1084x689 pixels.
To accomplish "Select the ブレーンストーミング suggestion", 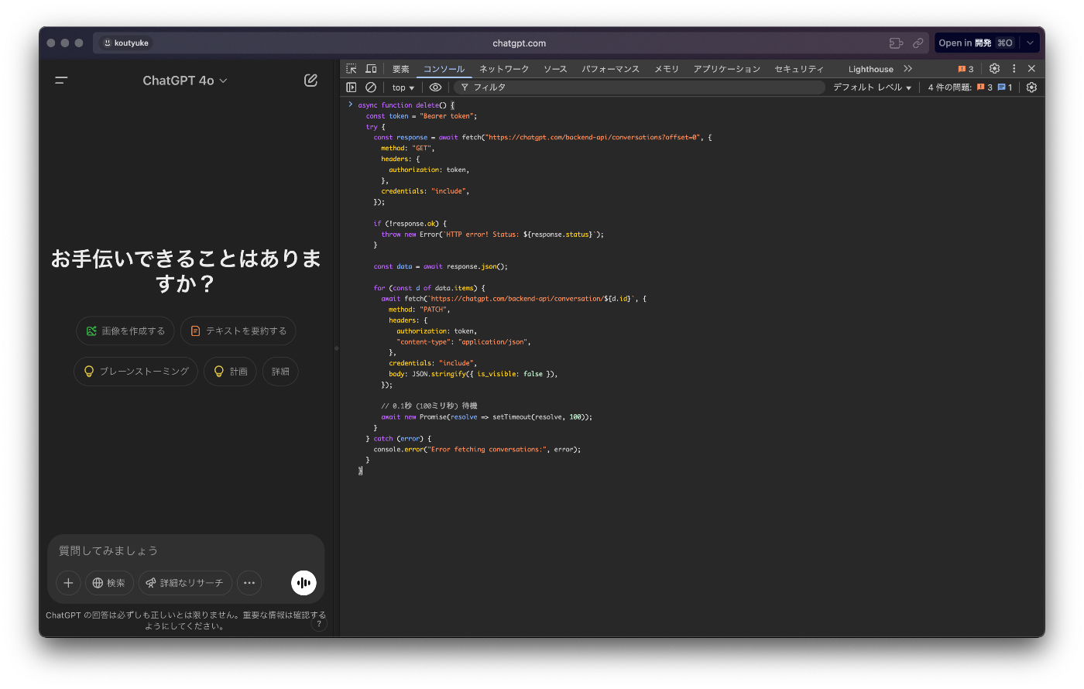I will click(x=136, y=372).
